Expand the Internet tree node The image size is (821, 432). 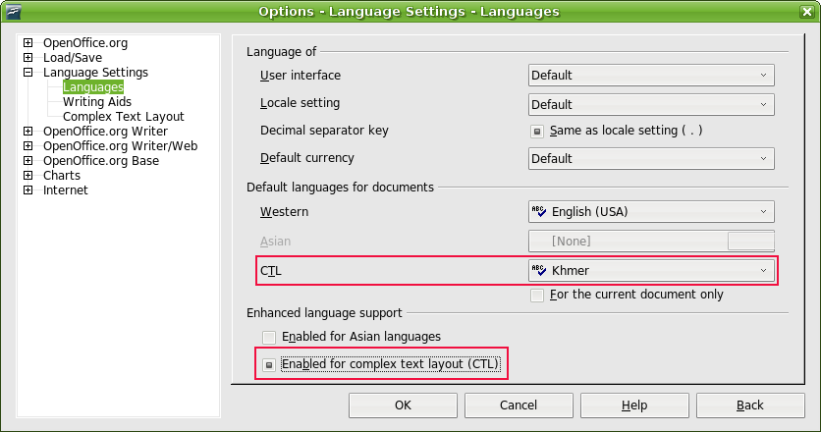28,190
